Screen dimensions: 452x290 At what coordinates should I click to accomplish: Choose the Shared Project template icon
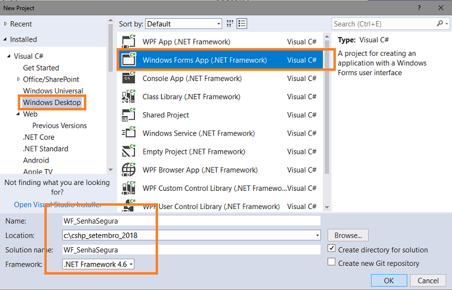[x=129, y=114]
